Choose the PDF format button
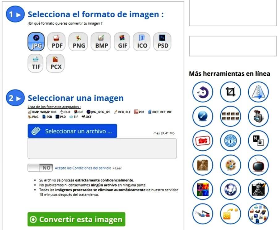 pos(57,42)
